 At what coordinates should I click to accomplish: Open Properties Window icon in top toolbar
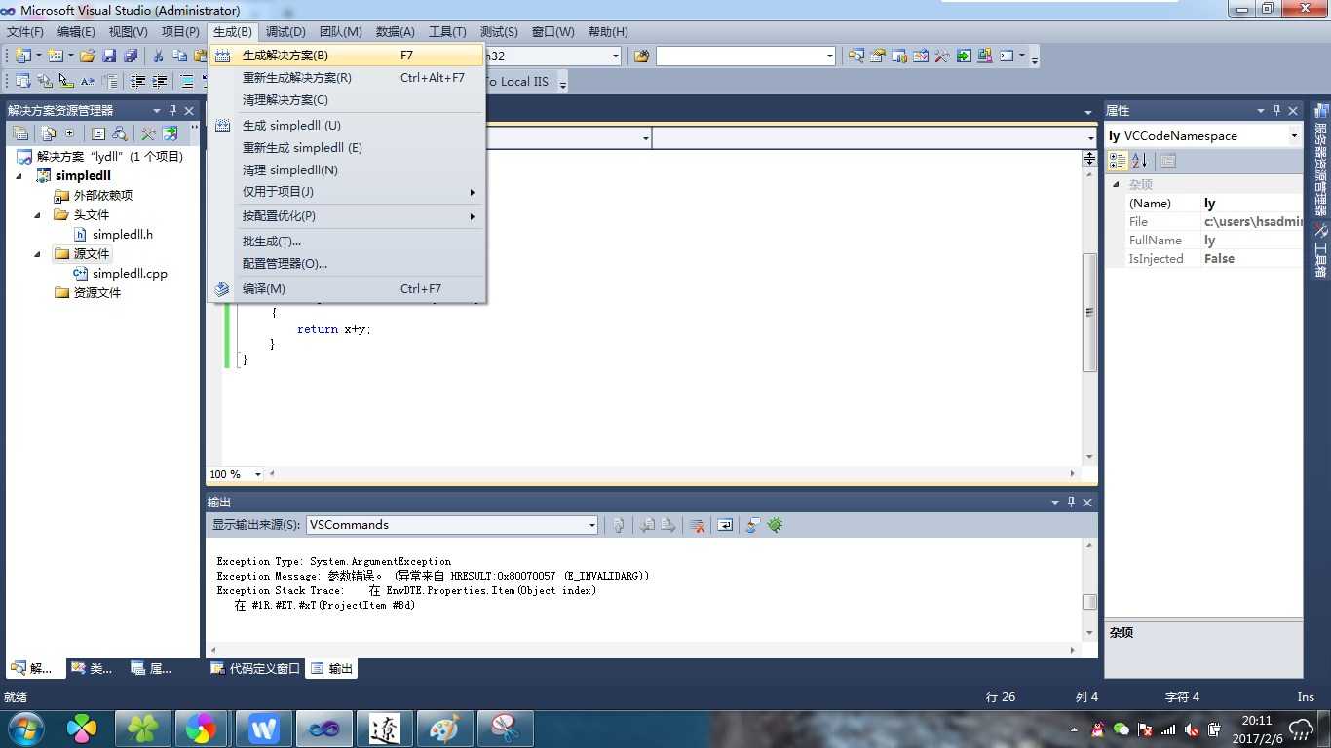(878, 56)
